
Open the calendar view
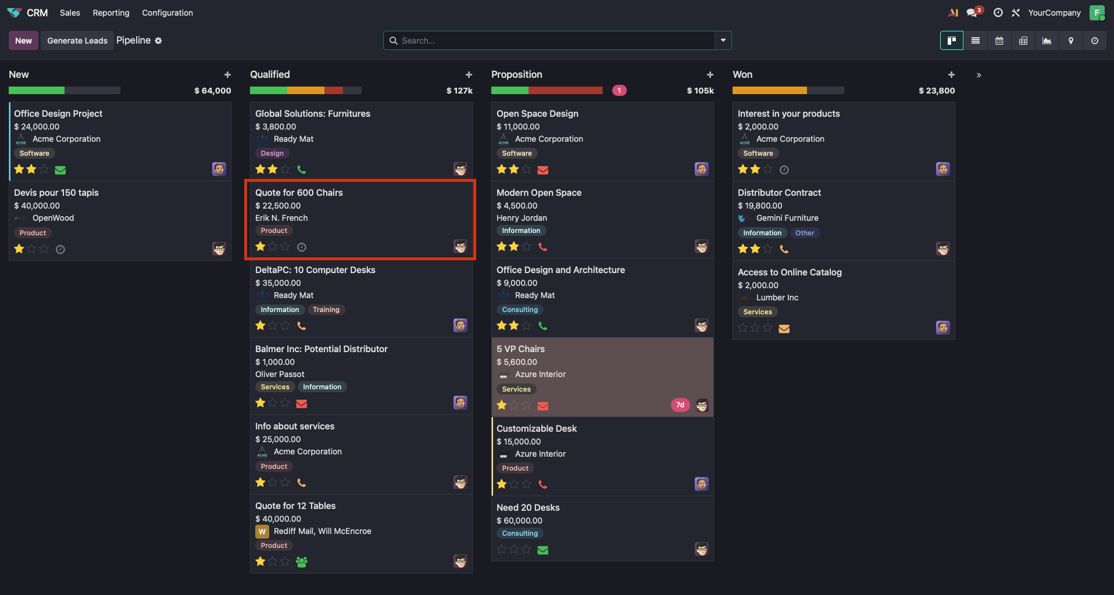(999, 41)
